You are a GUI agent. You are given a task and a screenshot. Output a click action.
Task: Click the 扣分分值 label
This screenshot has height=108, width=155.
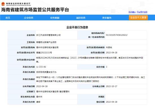100,67
